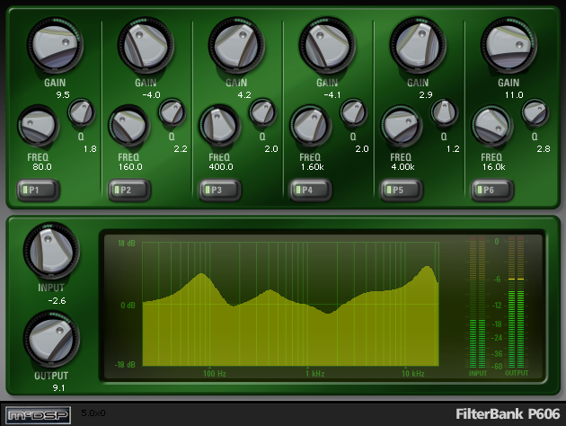Click the P6 frequency knob set to 16.0k
Viewport: 566px width, 426px height.
pyautogui.click(x=491, y=126)
